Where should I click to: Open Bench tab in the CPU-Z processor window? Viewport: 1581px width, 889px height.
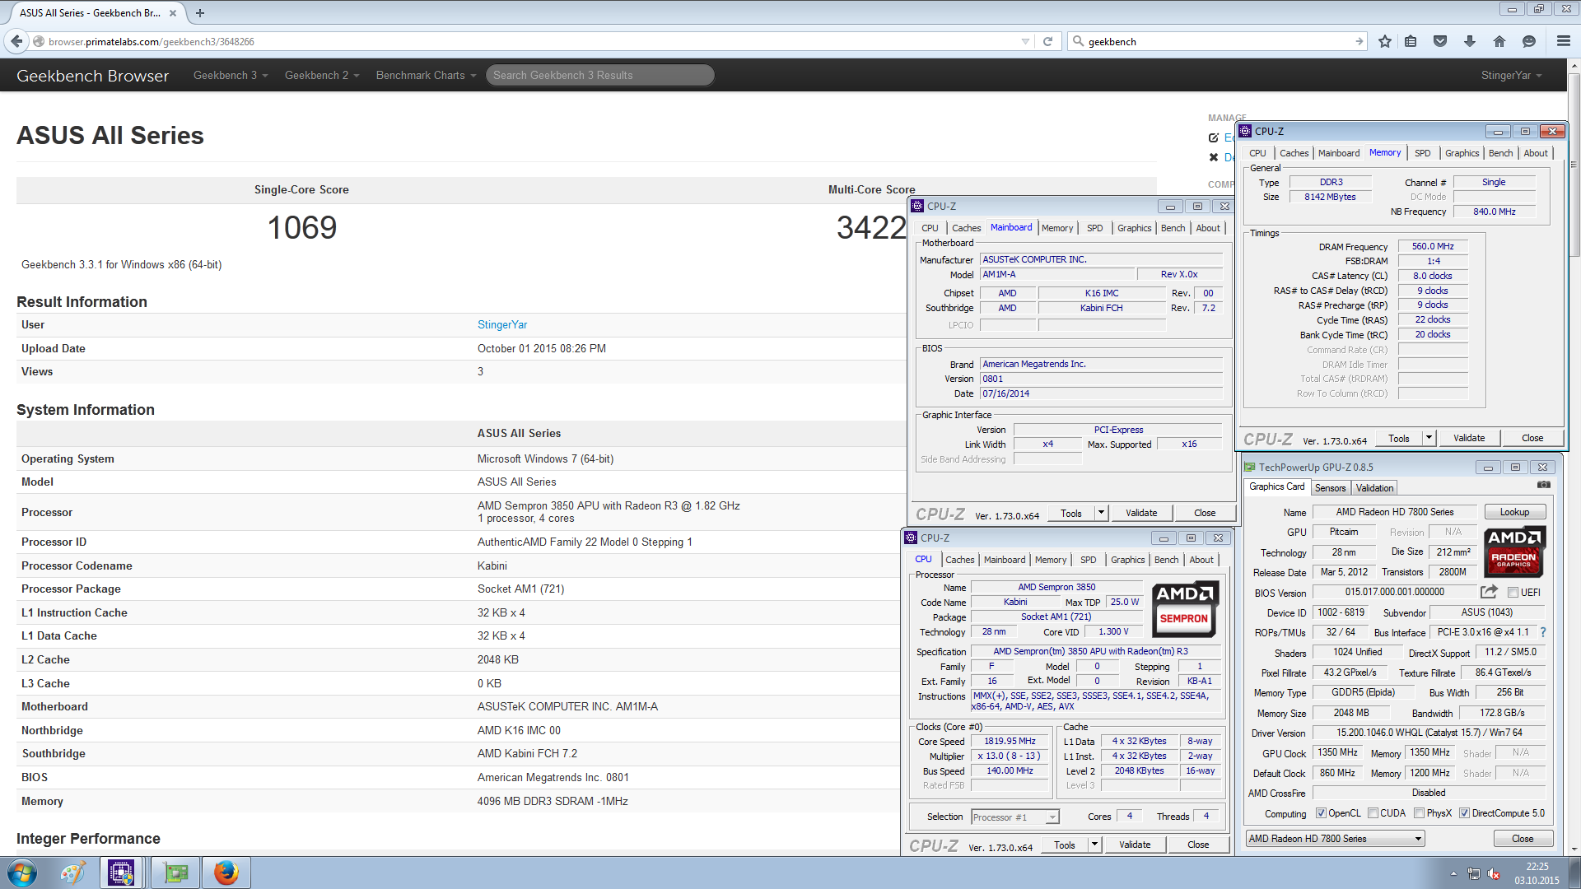(x=1166, y=560)
